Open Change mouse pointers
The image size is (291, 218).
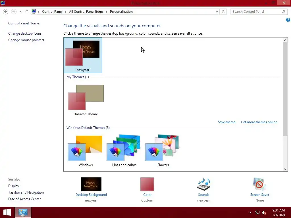click(x=26, y=40)
